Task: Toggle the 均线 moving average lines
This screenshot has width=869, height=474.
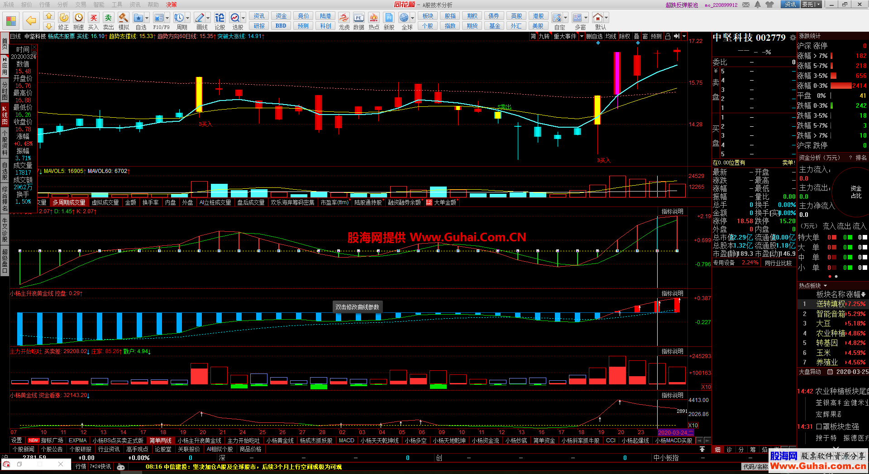Action: point(611,36)
